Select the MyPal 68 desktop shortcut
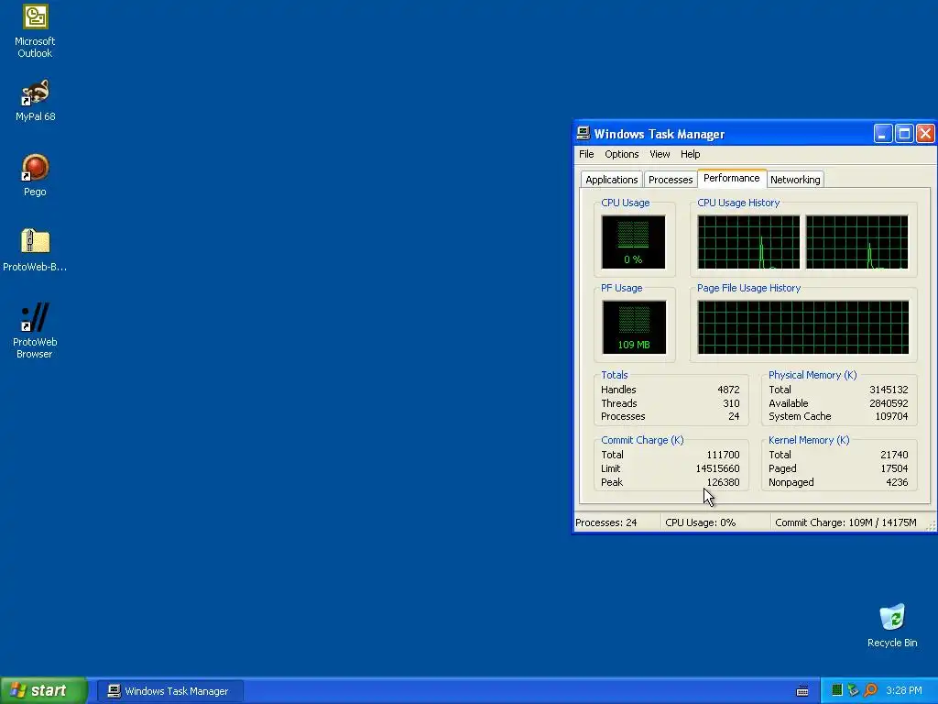 (x=35, y=101)
